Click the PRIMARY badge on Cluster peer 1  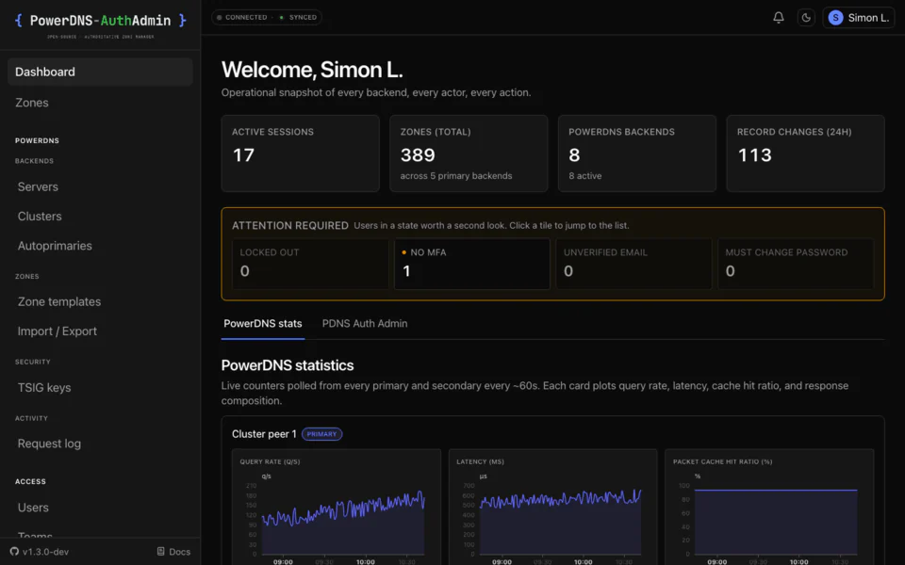click(321, 434)
